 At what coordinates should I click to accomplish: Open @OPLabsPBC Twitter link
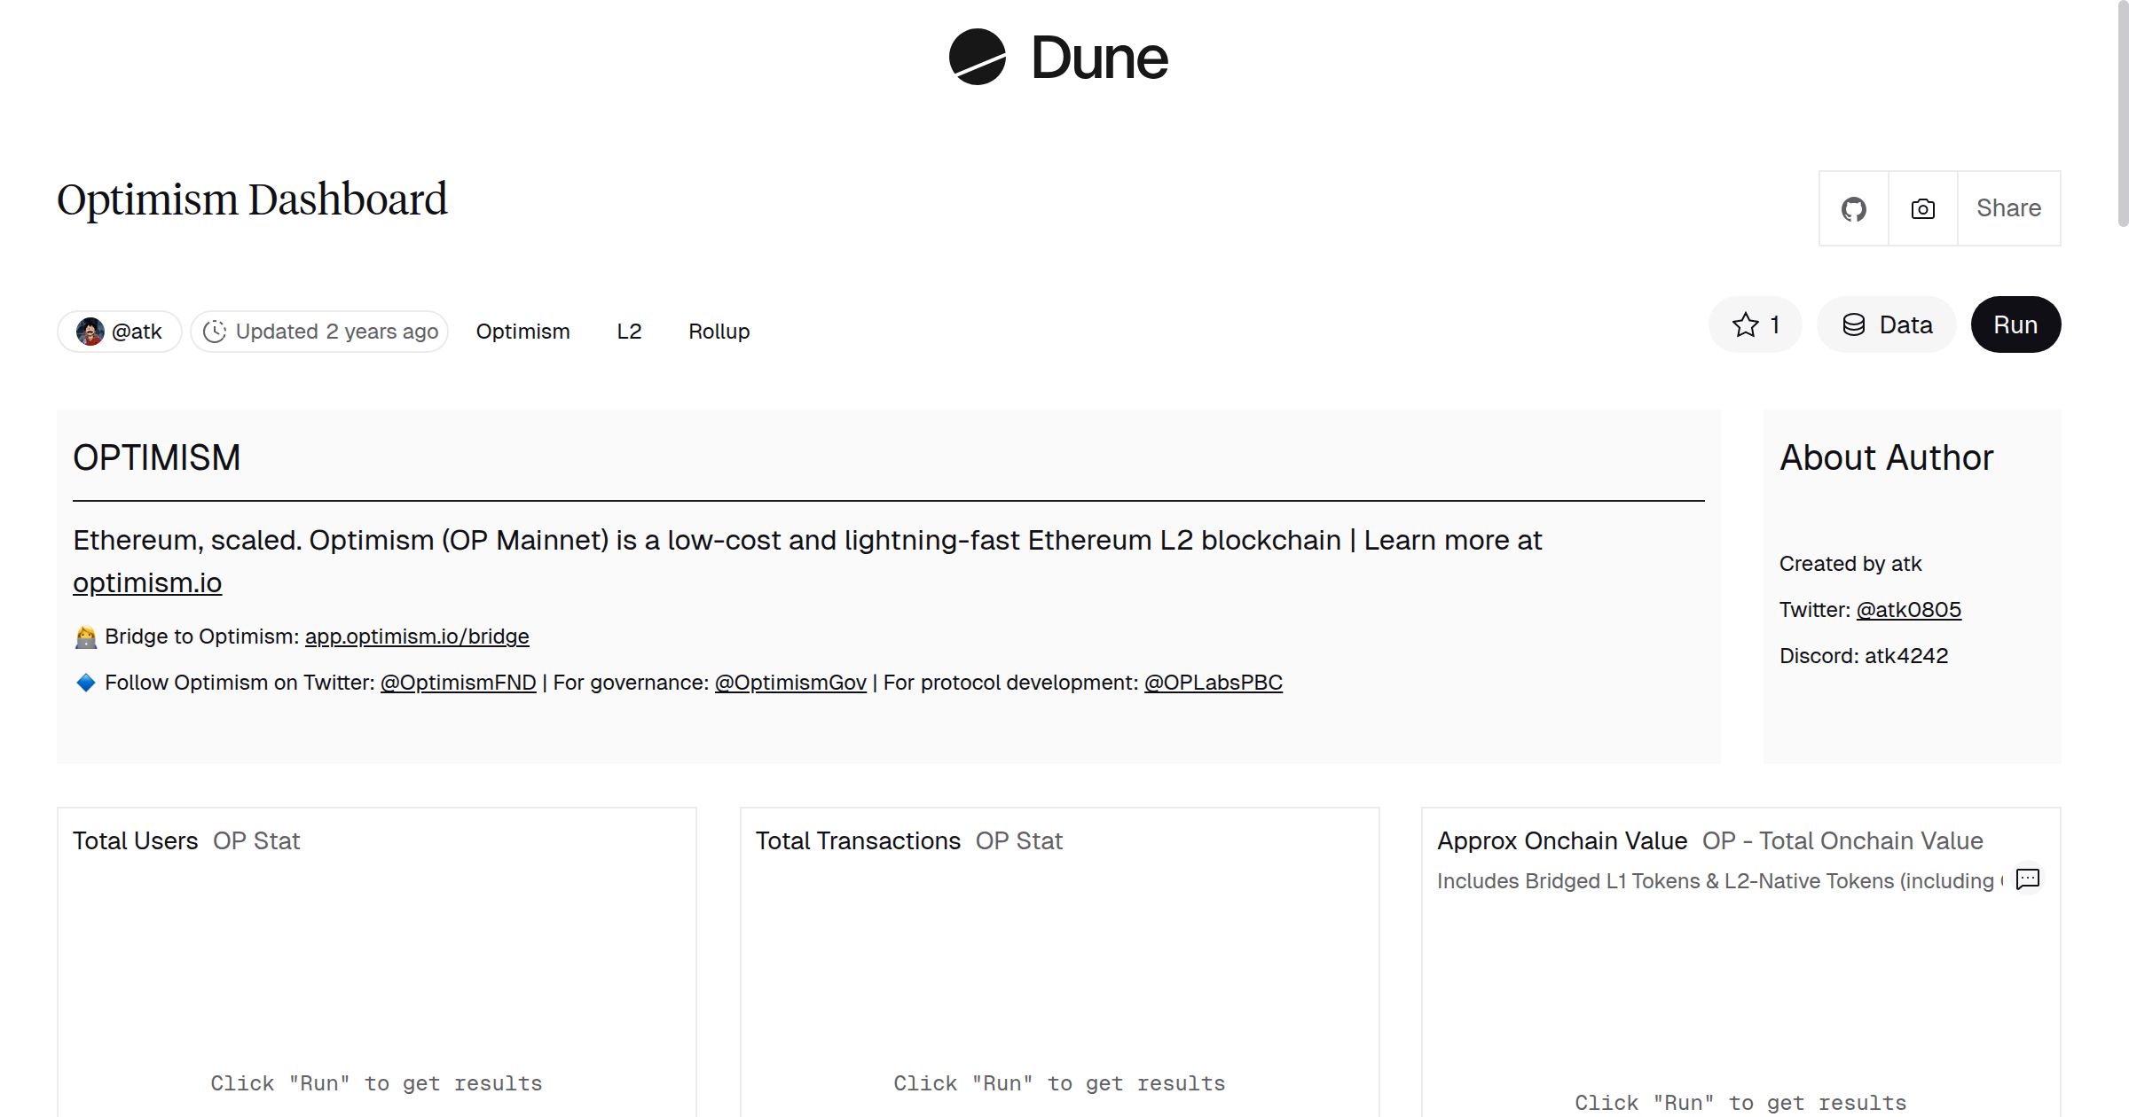(x=1213, y=683)
